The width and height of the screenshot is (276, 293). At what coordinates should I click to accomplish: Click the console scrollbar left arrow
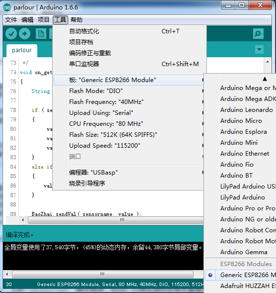7,274
